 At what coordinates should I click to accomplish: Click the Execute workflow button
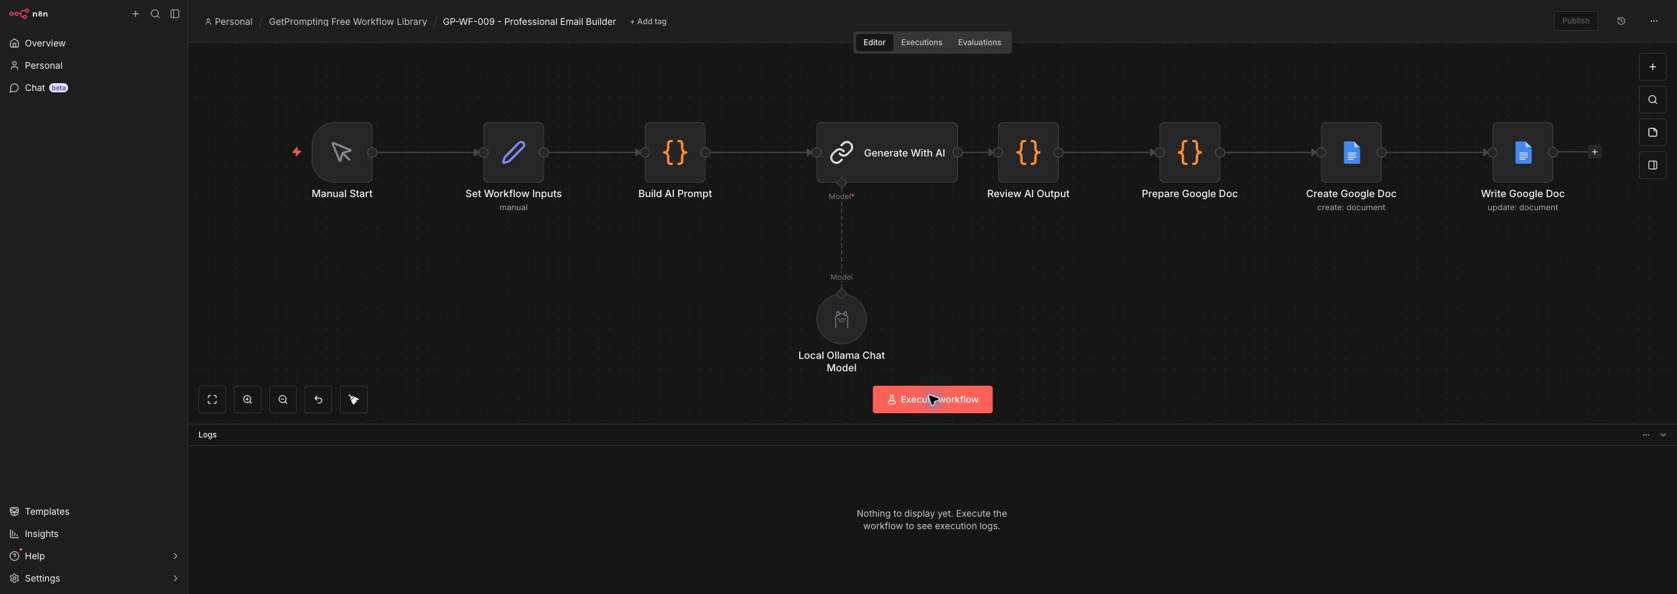[x=932, y=399]
